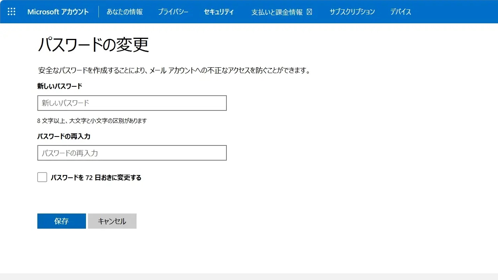
Task: Cancel with the キャンセル button
Action: coord(112,221)
